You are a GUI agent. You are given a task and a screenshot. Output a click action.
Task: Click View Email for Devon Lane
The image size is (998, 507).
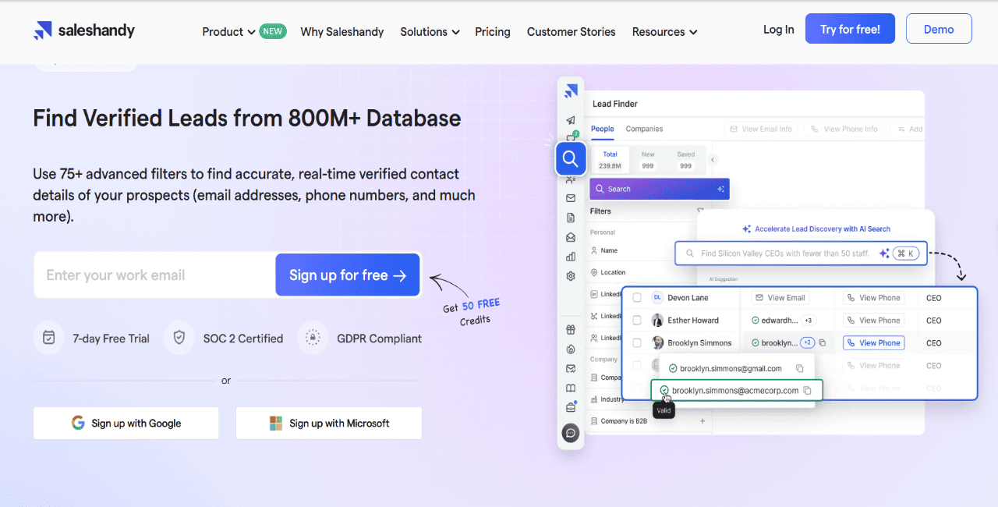tap(780, 298)
